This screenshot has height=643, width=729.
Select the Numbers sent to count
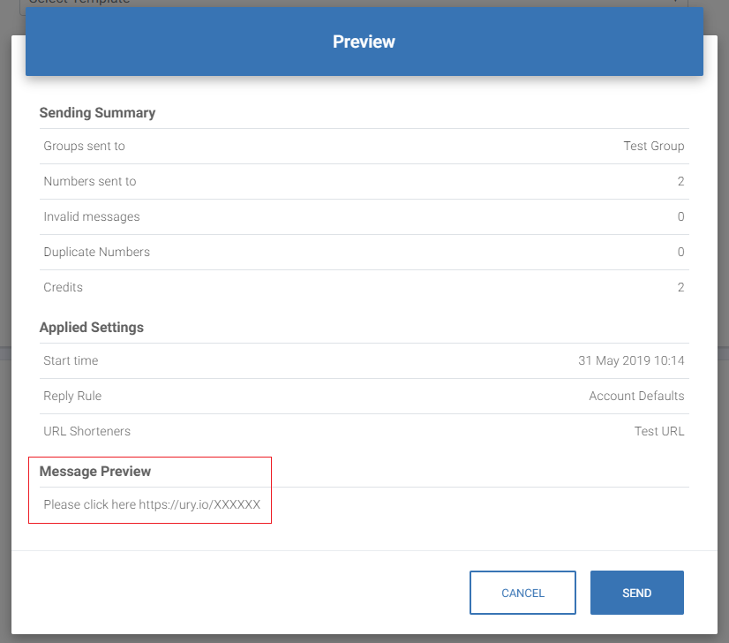click(x=680, y=181)
